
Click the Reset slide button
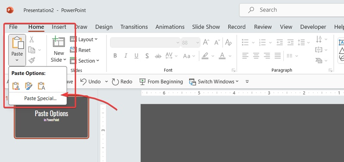[x=80, y=50]
